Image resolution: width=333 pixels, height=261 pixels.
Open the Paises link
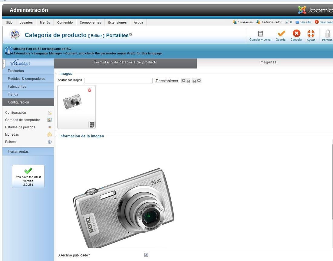(10, 142)
